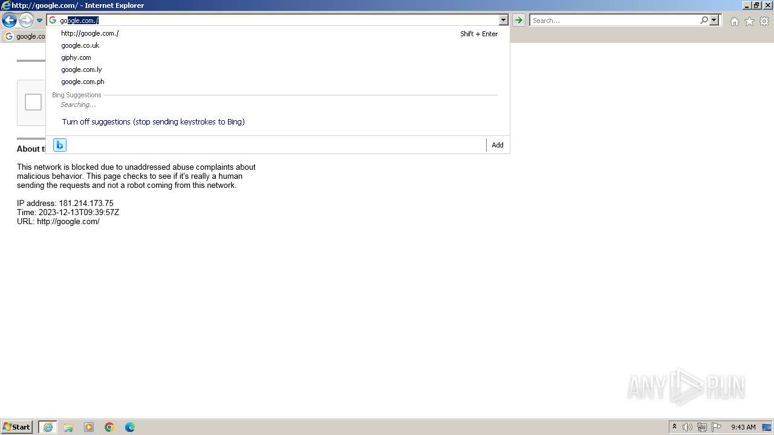Open Favorites star icon
Viewport: 774px width, 435px height.
749,21
